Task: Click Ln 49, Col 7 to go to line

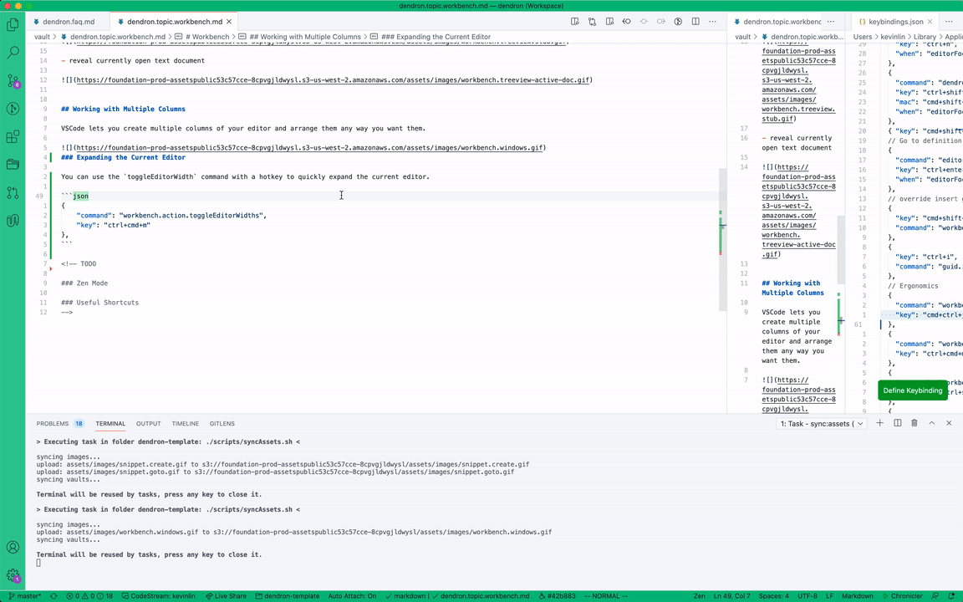Action: click(x=732, y=596)
